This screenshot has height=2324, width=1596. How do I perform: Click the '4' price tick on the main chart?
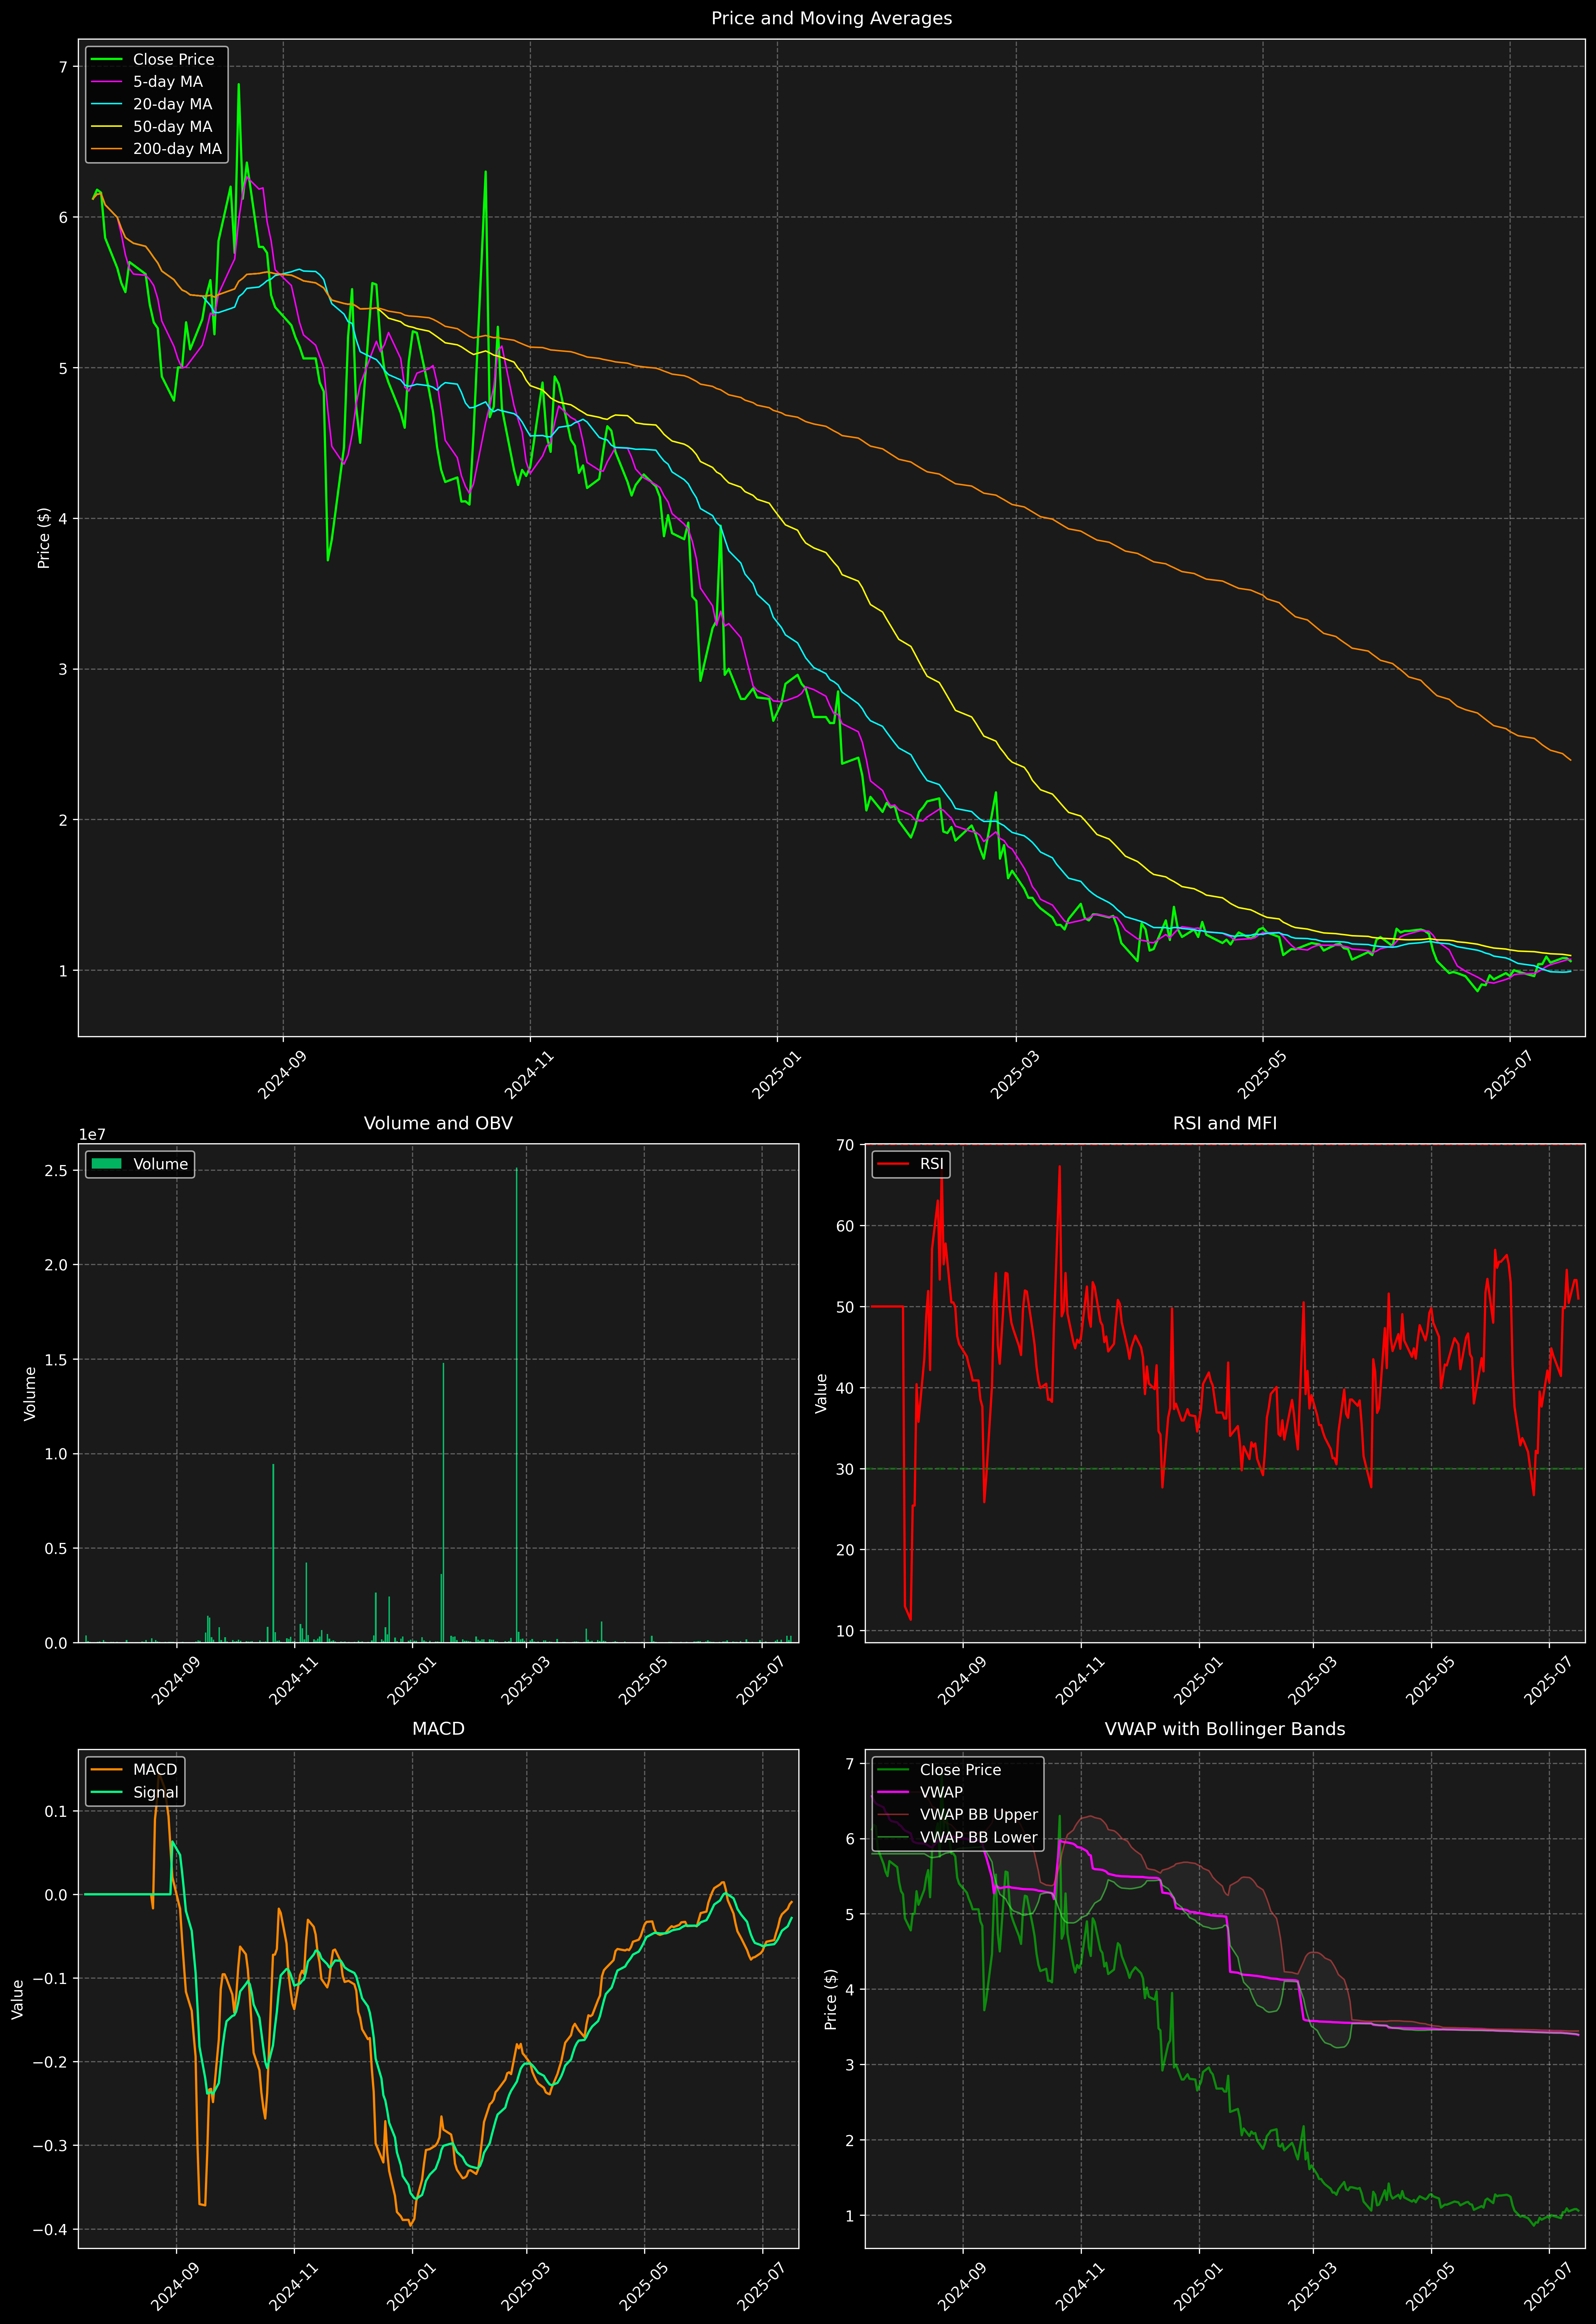pyautogui.click(x=63, y=519)
